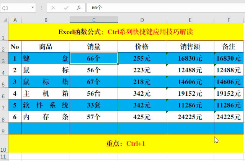Click the yellow title banner cell
This screenshot has height=161, width=245.
126,32
